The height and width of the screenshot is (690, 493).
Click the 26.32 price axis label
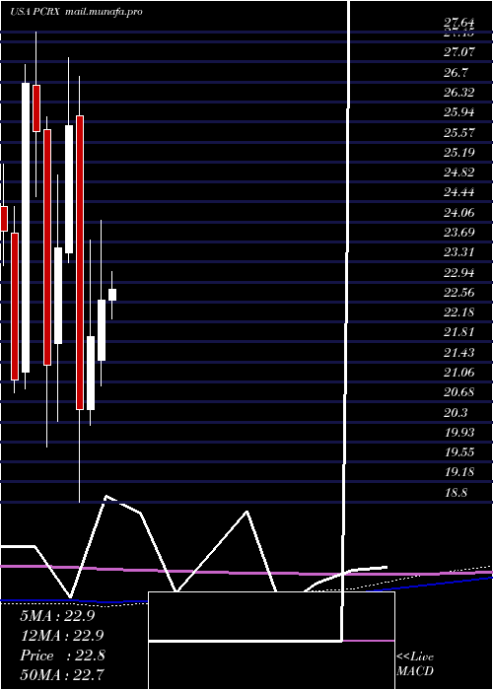459,93
